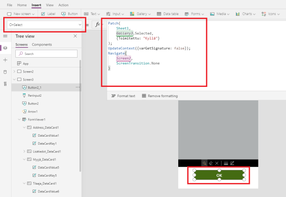The width and height of the screenshot is (286, 197).
Task: Click the Format text button
Action: tap(123, 96)
